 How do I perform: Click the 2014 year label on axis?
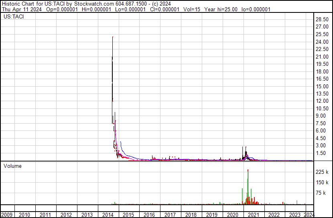click(x=108, y=215)
